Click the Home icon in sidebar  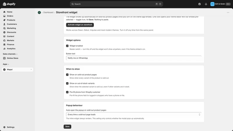[x=4, y=12]
